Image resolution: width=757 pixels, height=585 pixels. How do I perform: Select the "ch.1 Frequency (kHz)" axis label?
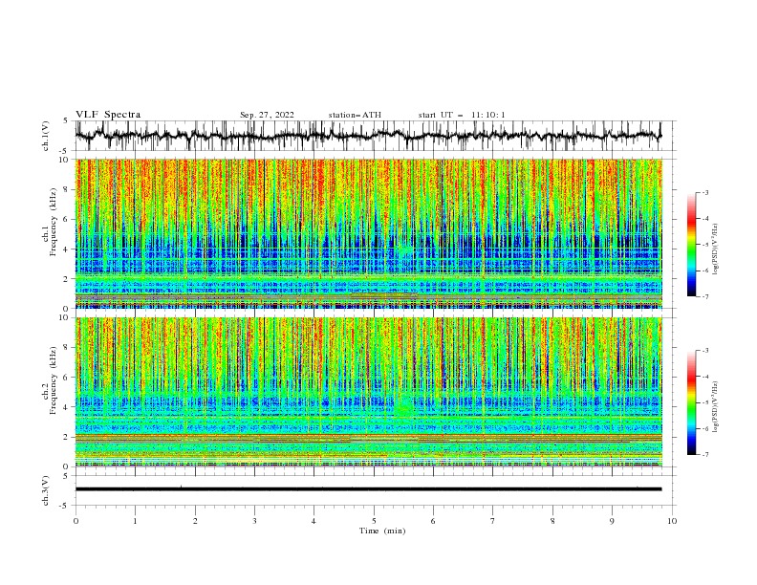(x=50, y=222)
